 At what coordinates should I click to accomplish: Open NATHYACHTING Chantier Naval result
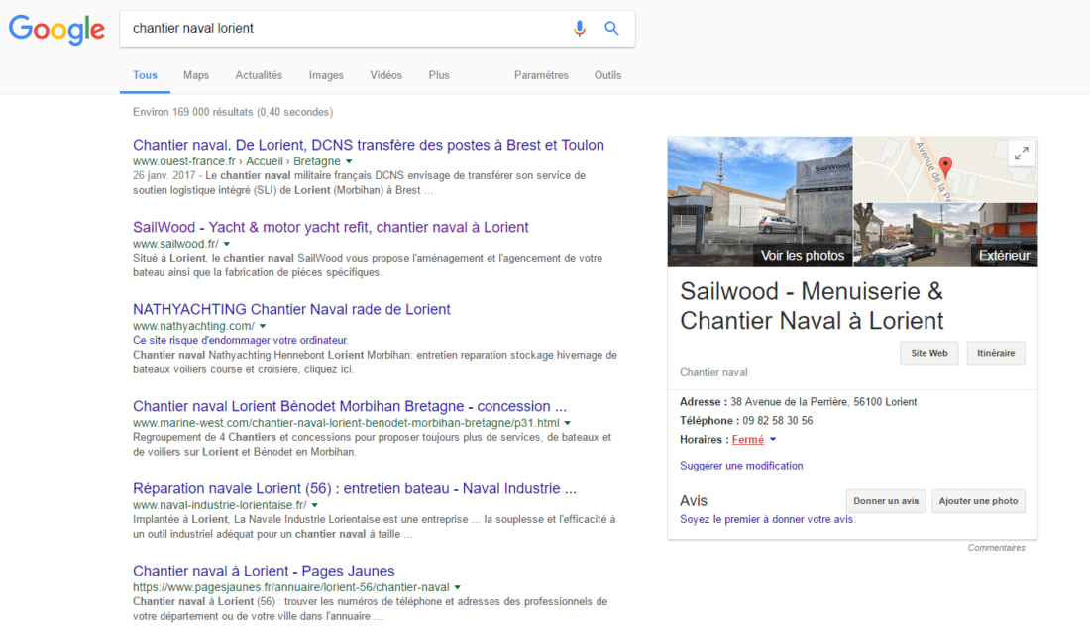point(291,309)
